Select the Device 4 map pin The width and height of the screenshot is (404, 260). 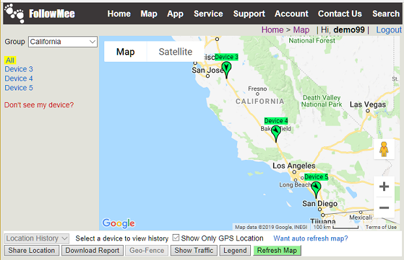(276, 134)
